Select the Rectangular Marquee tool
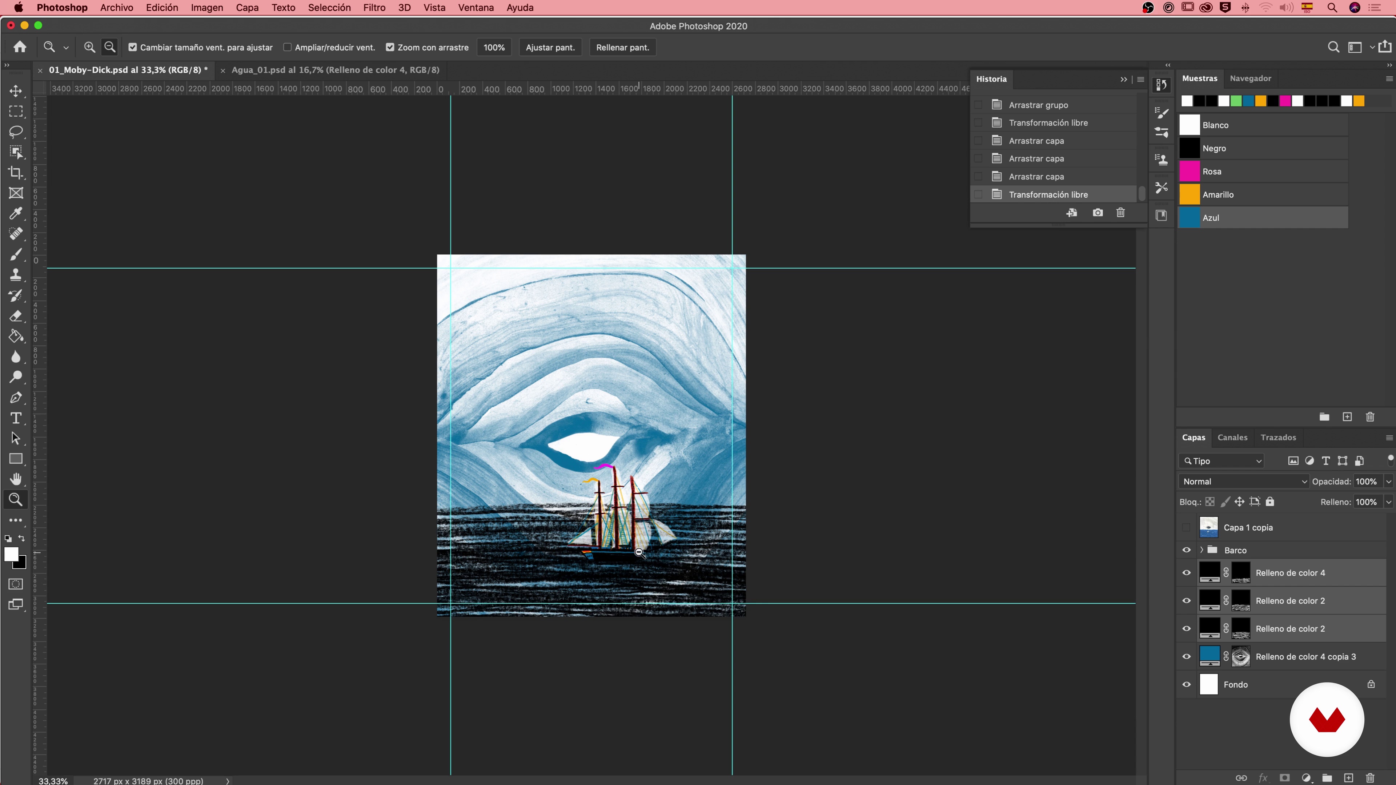This screenshot has width=1396, height=785. [16, 111]
